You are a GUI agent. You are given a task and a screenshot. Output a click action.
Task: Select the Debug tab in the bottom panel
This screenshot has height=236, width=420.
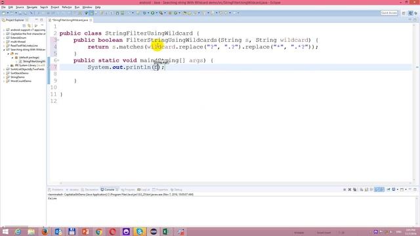[177, 189]
